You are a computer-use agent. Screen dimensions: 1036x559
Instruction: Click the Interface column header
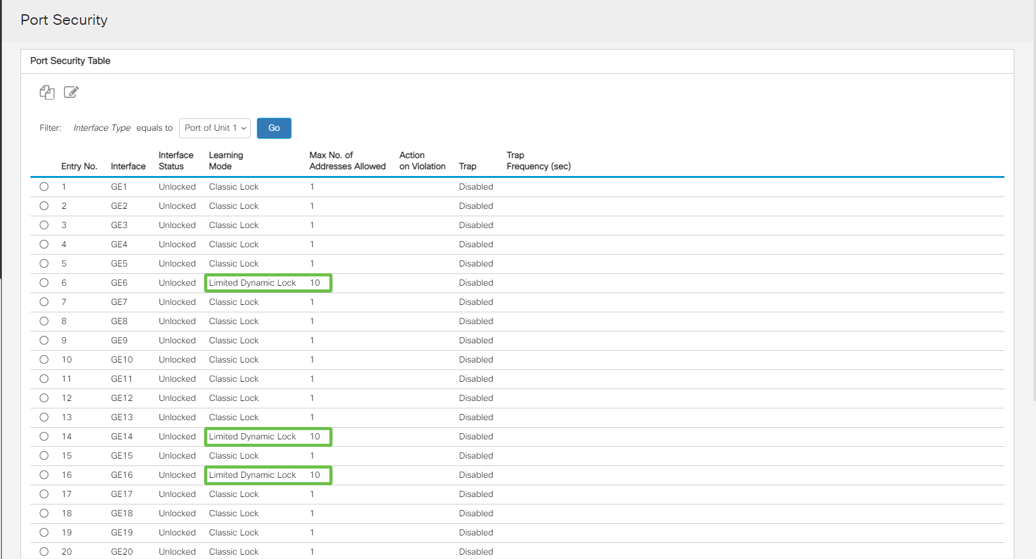[x=128, y=166]
